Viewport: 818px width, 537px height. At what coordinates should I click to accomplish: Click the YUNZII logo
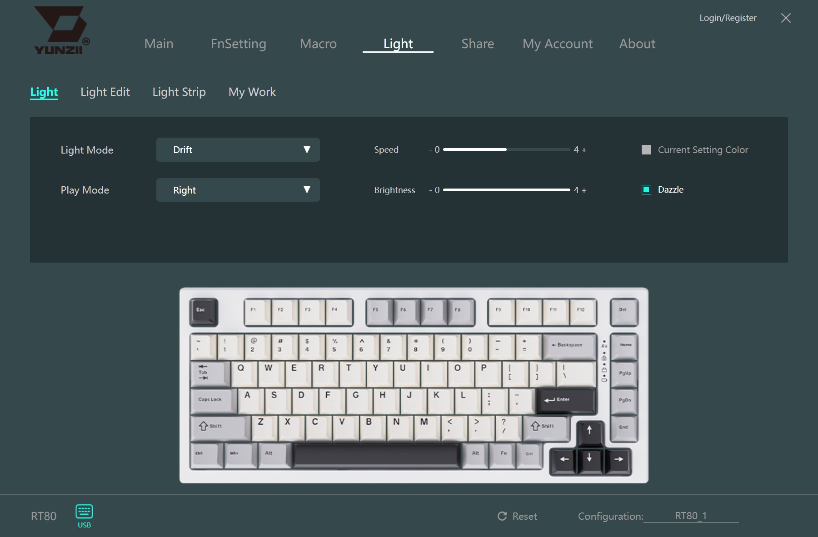[x=61, y=30]
